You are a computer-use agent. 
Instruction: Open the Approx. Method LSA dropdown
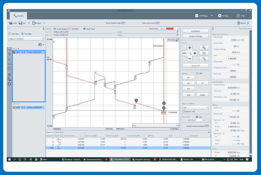click(195, 107)
